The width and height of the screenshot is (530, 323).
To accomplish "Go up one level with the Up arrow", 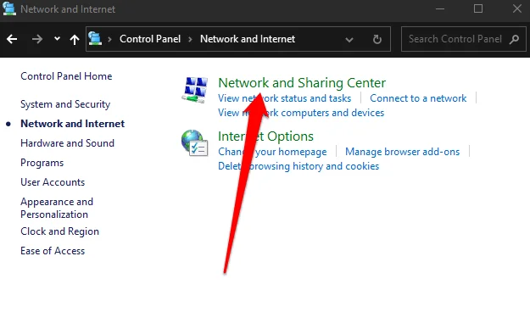I will click(x=75, y=40).
